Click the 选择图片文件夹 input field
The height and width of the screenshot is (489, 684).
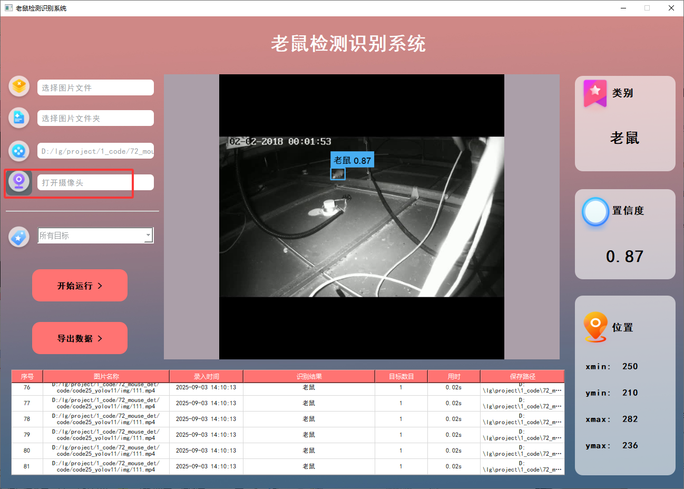click(95, 118)
